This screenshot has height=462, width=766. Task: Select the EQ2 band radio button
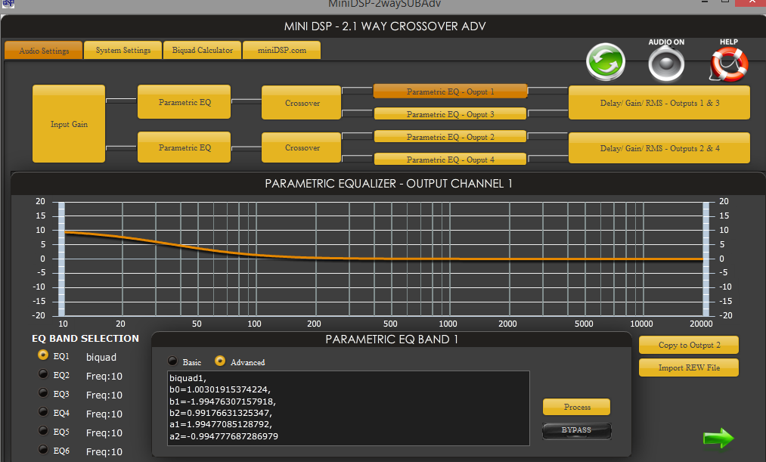(x=44, y=374)
